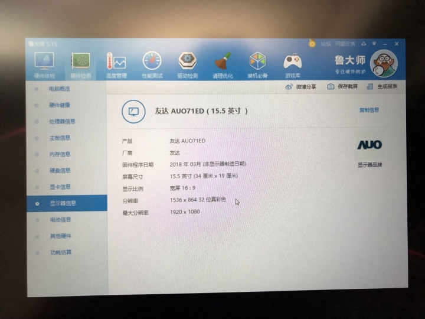This screenshot has height=319, width=425.
Task: Click 复制信息 copy info link
Action: point(369,110)
